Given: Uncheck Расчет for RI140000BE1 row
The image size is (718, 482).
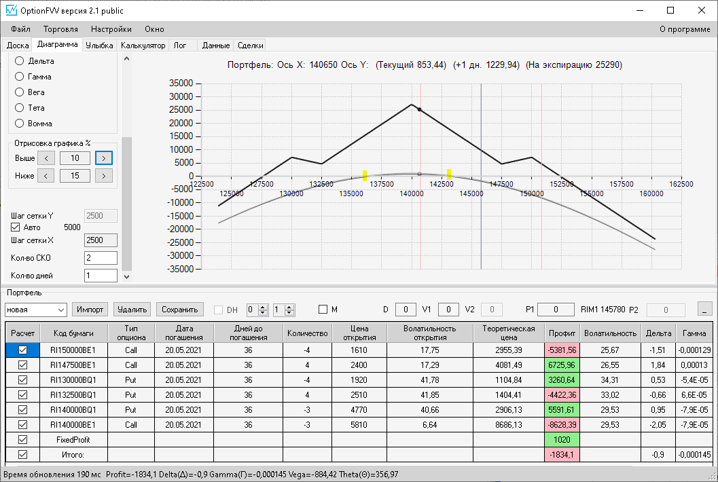Looking at the screenshot, I should point(22,425).
